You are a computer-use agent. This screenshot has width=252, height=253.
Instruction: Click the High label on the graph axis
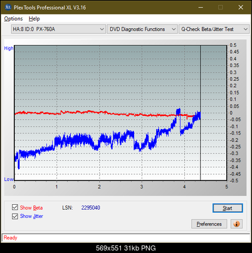click(x=9, y=48)
